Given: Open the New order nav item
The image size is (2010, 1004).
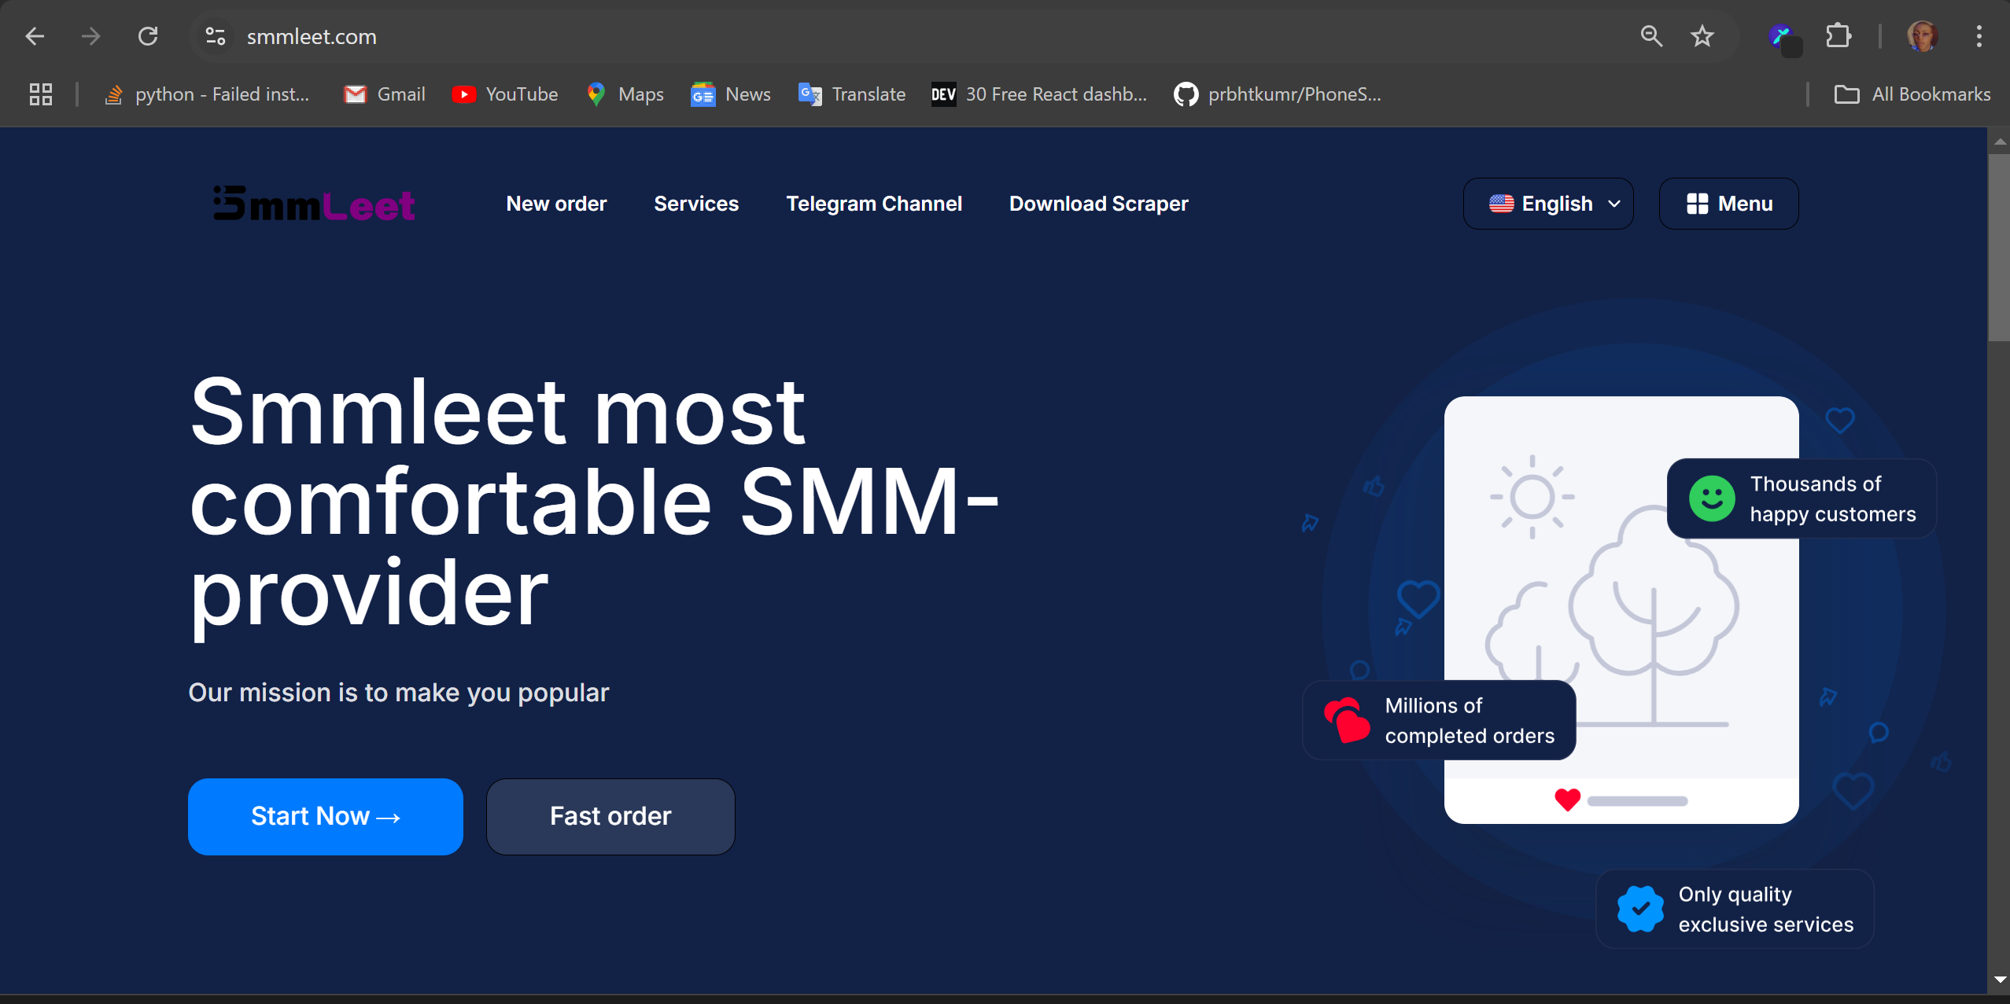Looking at the screenshot, I should coord(556,204).
